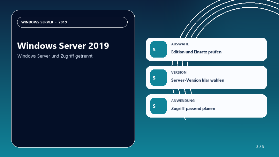Click the 'WINDOWS SERVER · 2019' pill badge
The height and width of the screenshot is (157, 279).
click(72, 22)
